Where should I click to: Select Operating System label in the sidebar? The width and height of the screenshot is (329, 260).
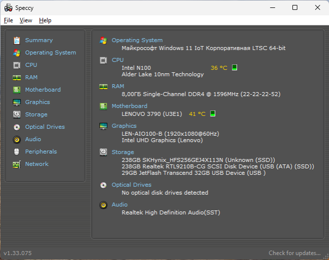[50, 52]
